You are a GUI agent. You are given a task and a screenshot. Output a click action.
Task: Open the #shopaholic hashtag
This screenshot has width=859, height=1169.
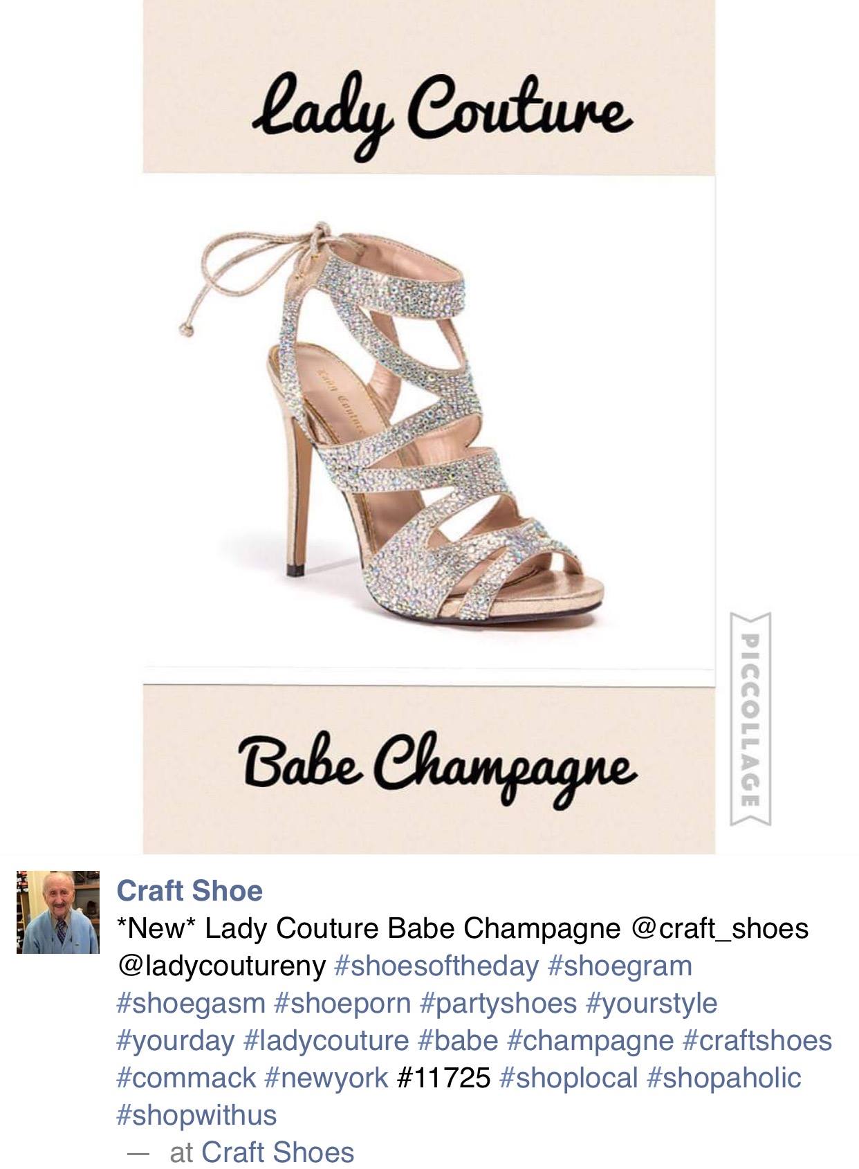tap(724, 1078)
